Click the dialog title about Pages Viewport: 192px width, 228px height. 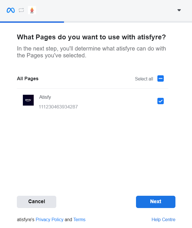(x=91, y=37)
